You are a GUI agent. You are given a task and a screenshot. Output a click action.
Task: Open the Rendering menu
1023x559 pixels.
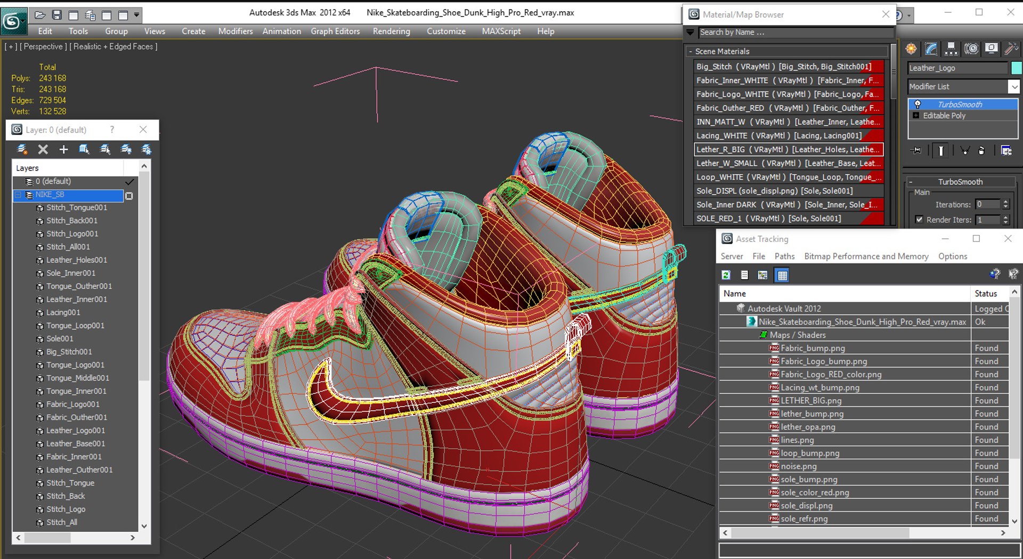pos(392,31)
